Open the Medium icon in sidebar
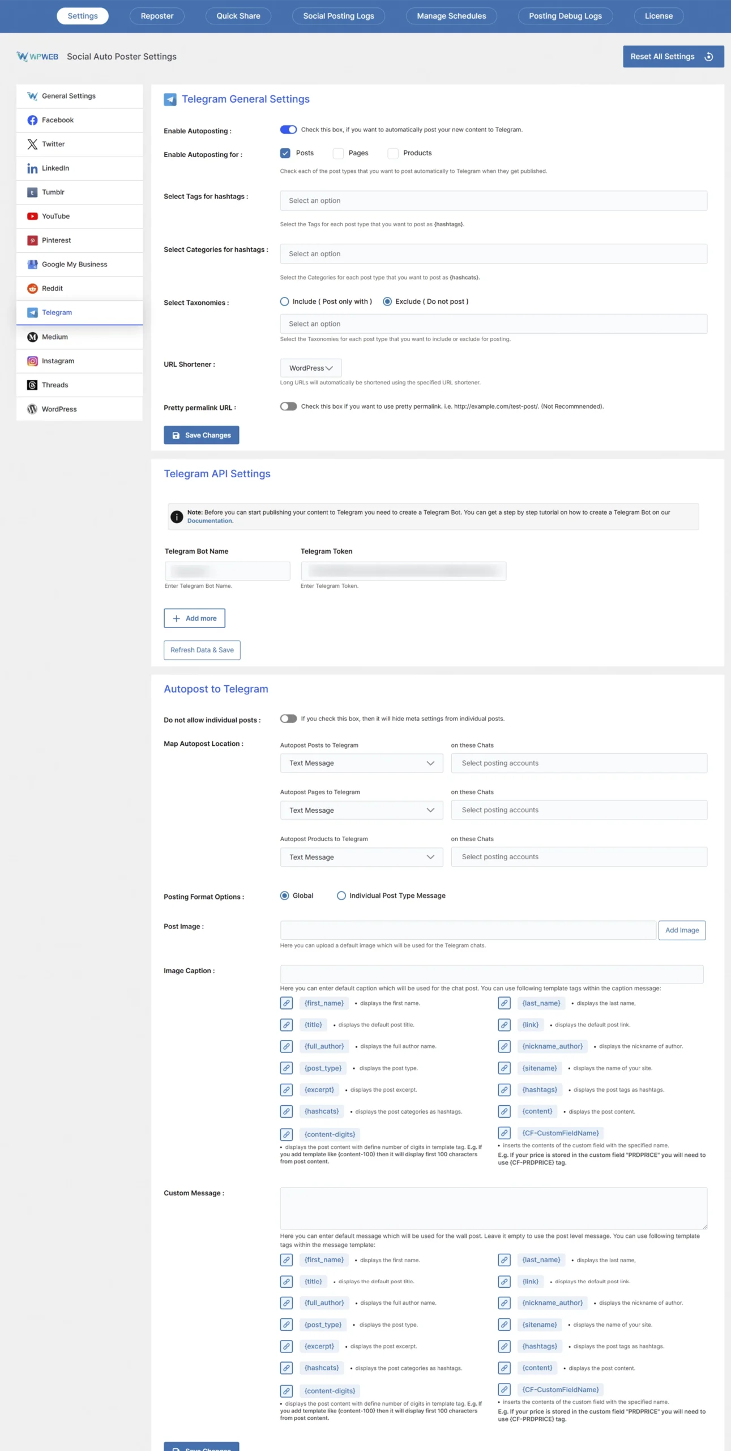 tap(32, 337)
